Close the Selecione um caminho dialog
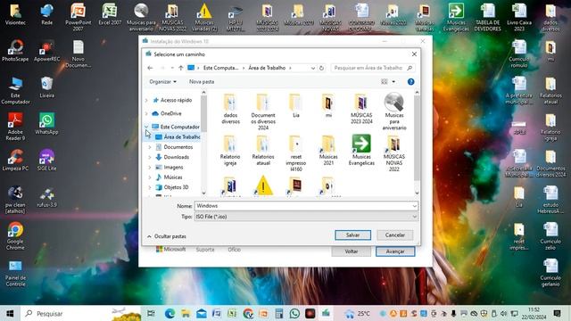Image resolution: width=571 pixels, height=321 pixels. [x=414, y=54]
